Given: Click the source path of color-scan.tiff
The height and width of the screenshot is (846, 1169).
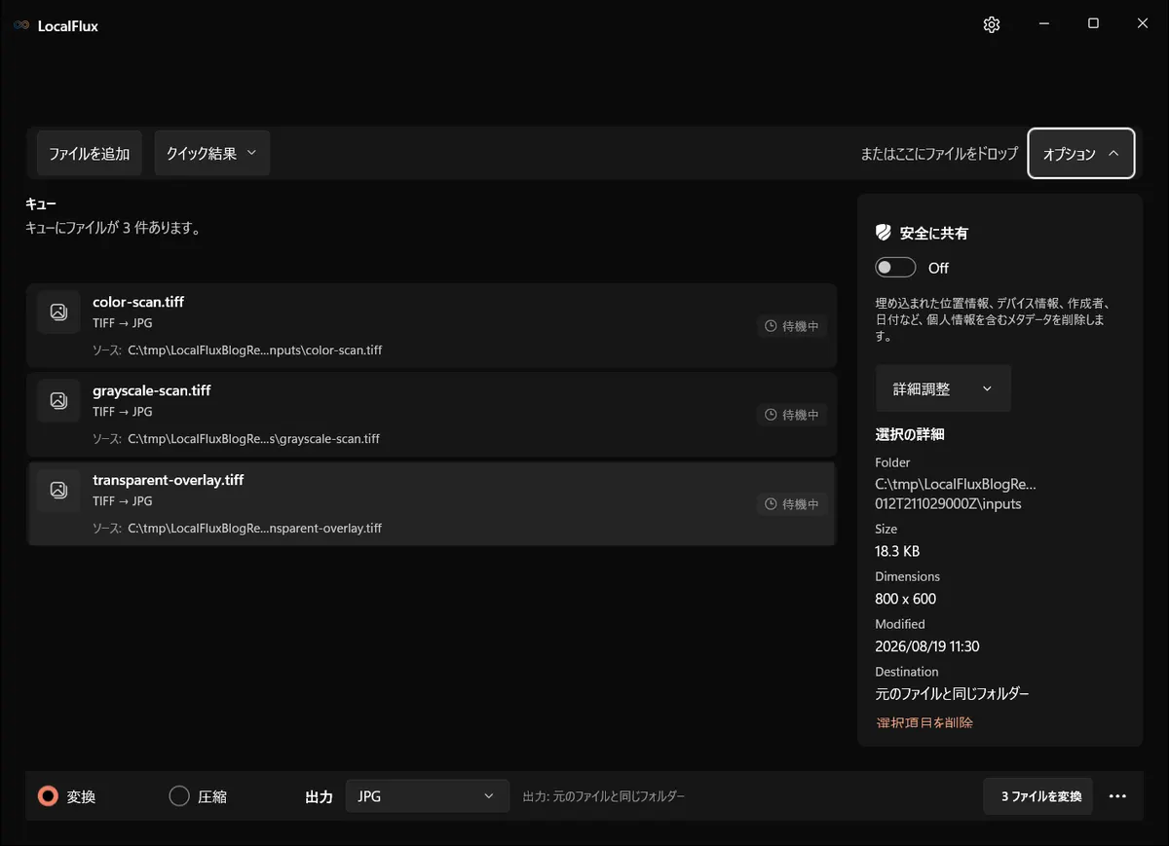Looking at the screenshot, I should [255, 349].
